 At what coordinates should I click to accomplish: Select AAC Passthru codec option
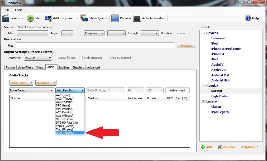70,102
